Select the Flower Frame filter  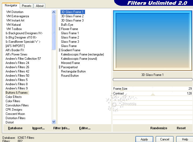coord(69,29)
